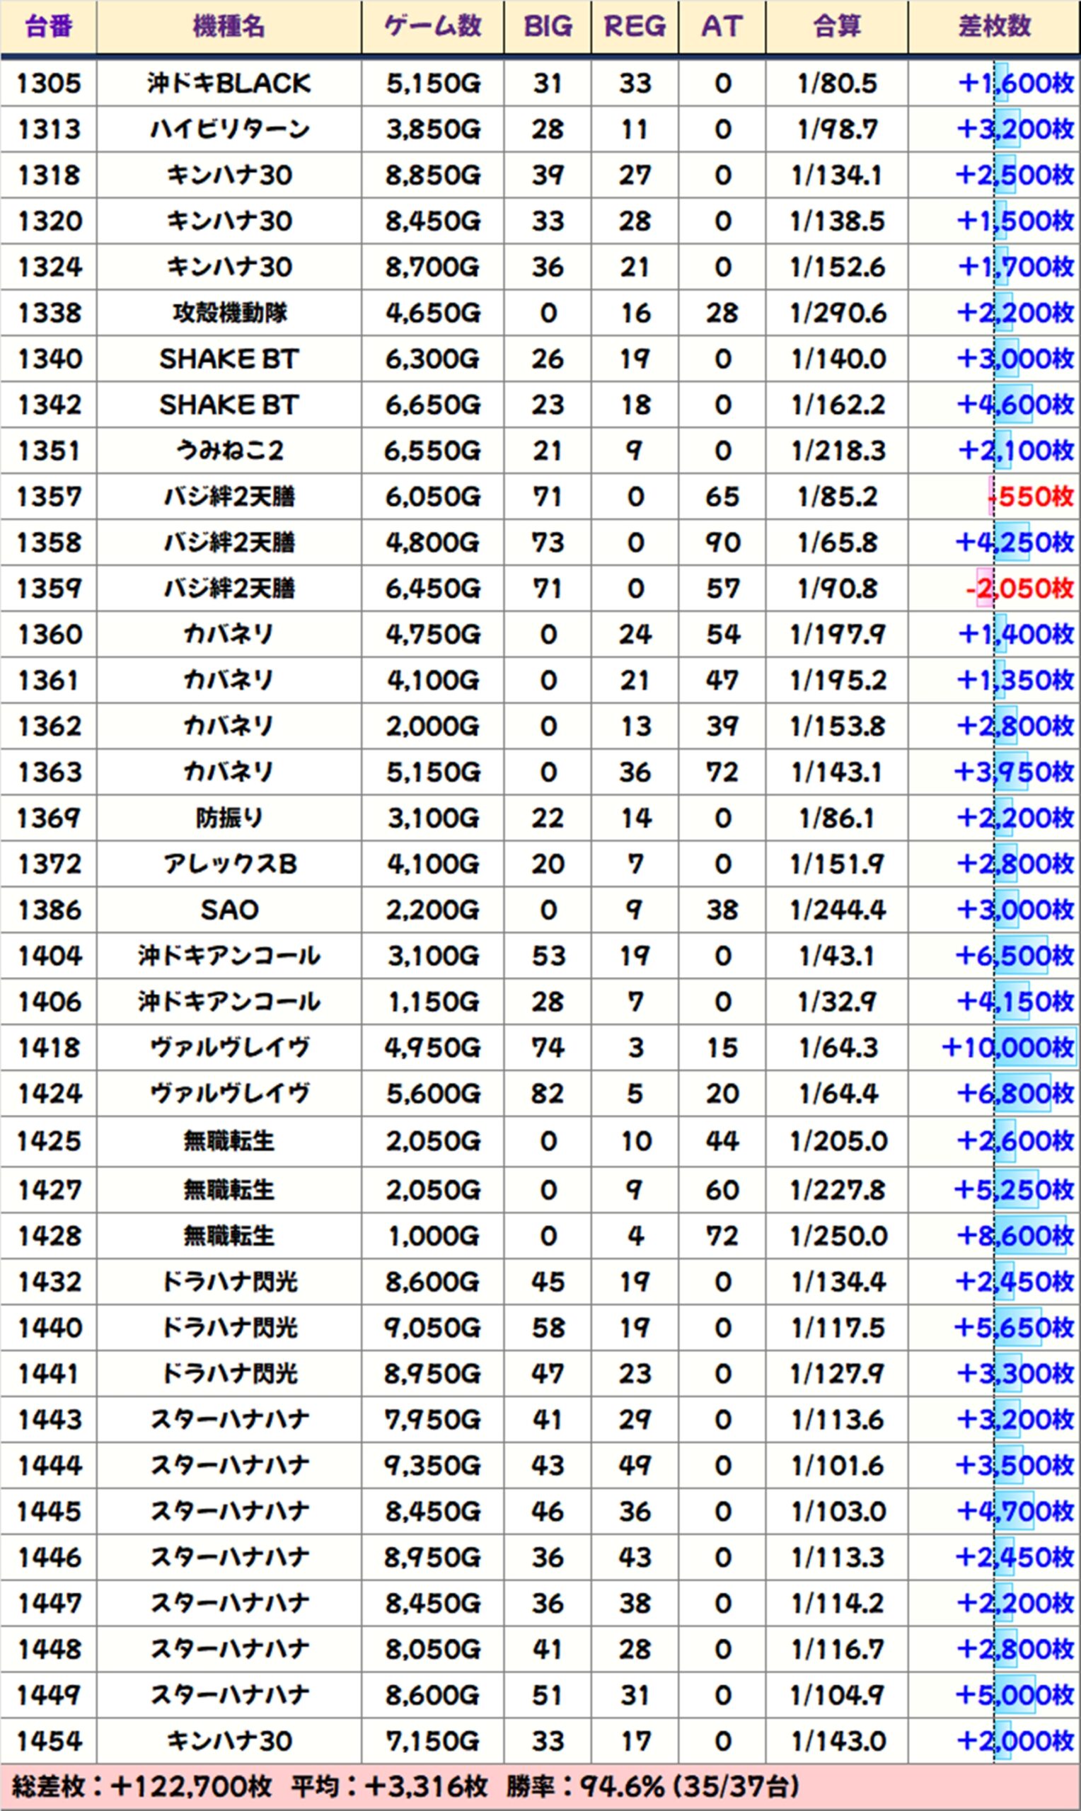Select the 攻殻機動隊 machine name
1081x1811 pixels.
229,313
